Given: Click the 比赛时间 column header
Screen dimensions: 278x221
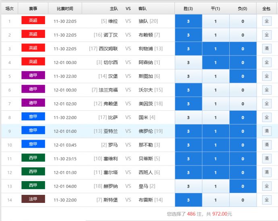Looking at the screenshot, I should pos(65,8).
